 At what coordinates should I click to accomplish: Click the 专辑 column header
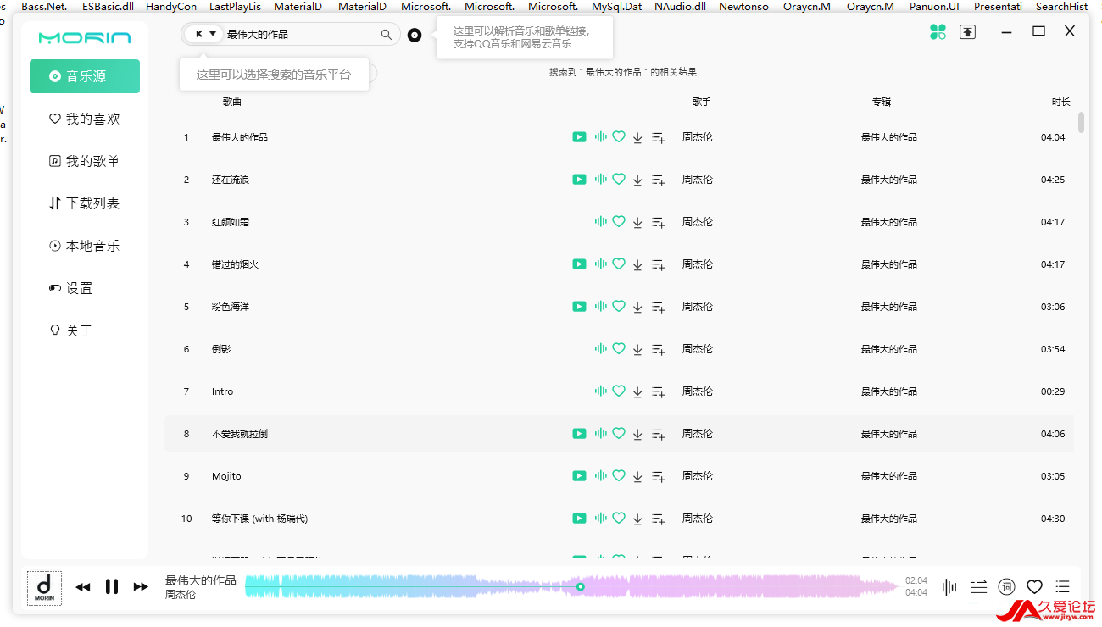[882, 102]
